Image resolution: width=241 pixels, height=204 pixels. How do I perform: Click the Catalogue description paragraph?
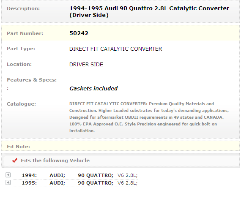[149, 117]
